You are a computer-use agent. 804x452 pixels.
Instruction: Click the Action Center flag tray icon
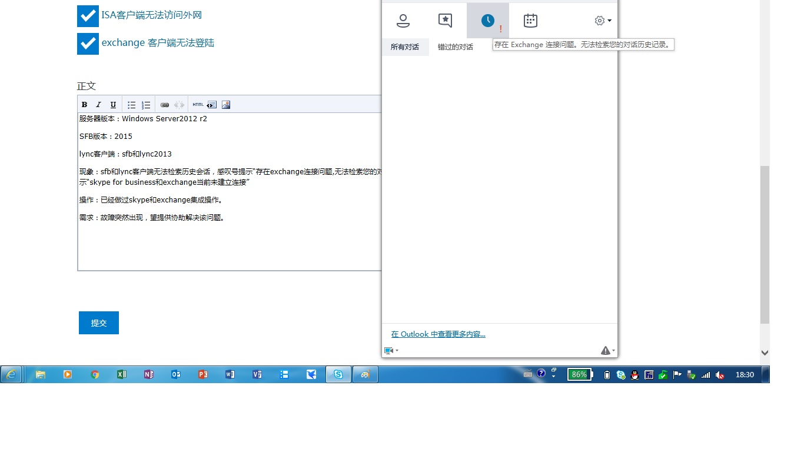click(x=677, y=374)
